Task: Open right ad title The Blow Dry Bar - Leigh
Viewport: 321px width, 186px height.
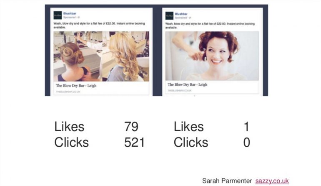Action: coord(188,84)
